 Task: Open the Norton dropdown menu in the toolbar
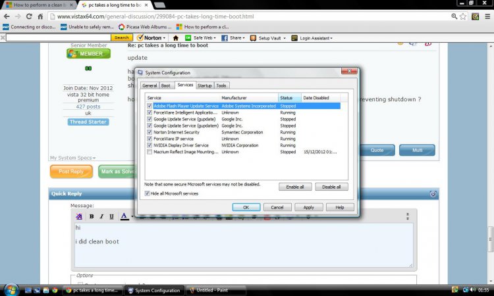151,37
